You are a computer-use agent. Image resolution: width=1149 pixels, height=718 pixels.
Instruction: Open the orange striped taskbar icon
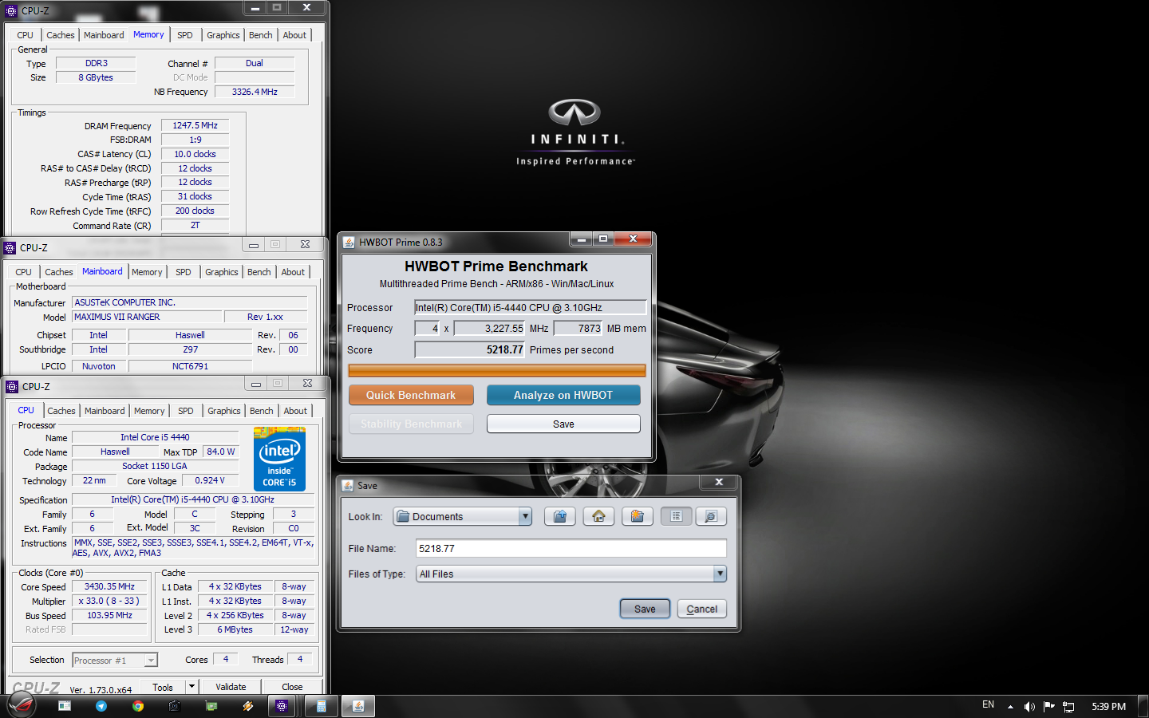(248, 706)
